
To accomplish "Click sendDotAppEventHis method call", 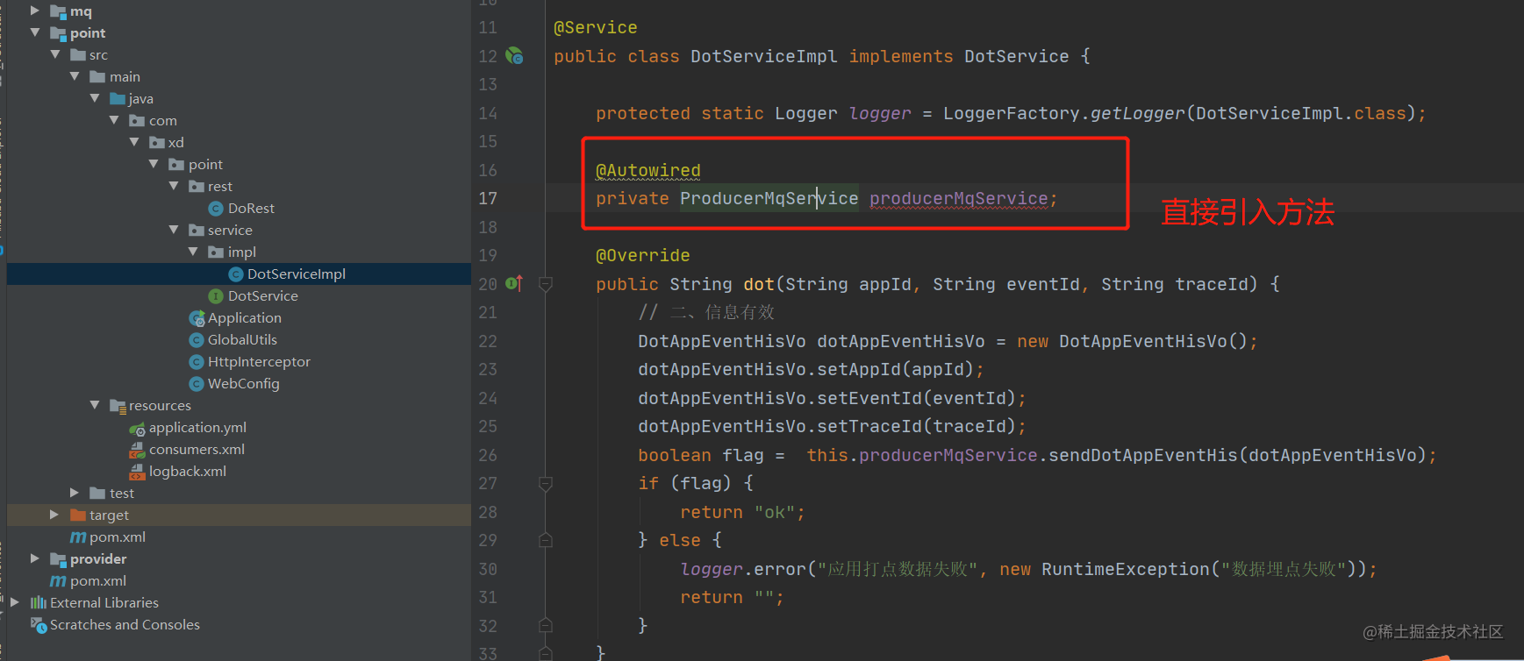I will (1143, 455).
